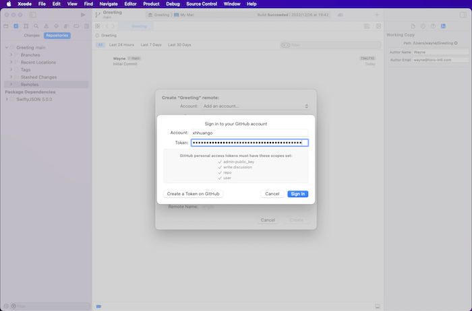This screenshot has height=311, width=472.
Task: Open the Debug navigator icon
Action: tap(66, 26)
